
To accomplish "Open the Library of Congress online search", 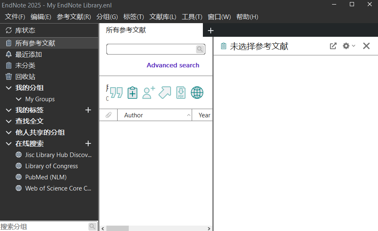I will [52, 166].
